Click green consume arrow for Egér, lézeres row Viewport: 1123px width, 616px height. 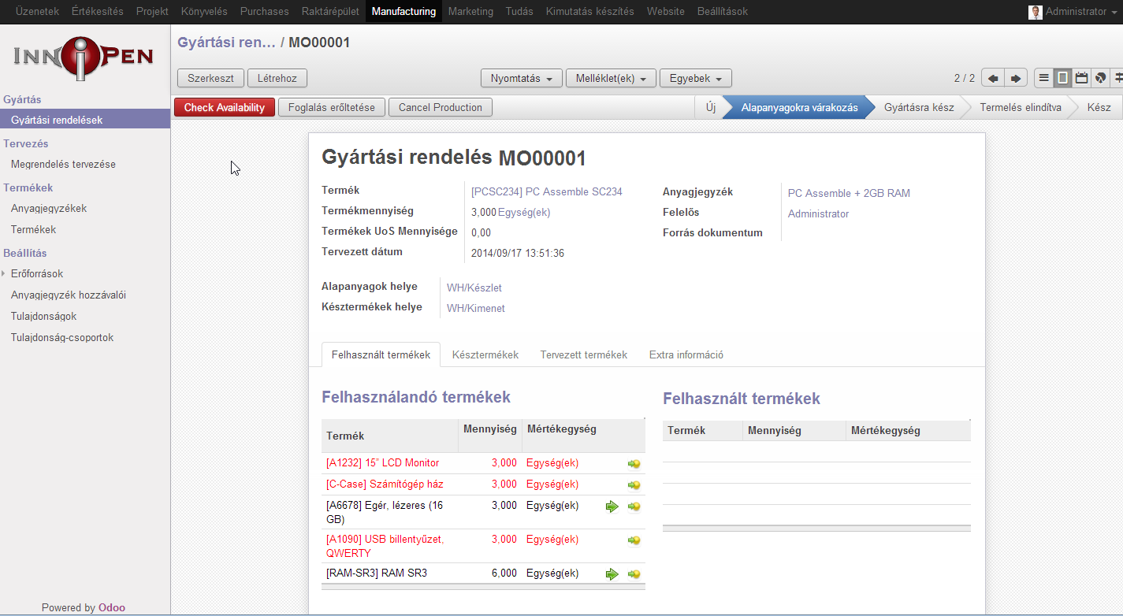(x=612, y=507)
